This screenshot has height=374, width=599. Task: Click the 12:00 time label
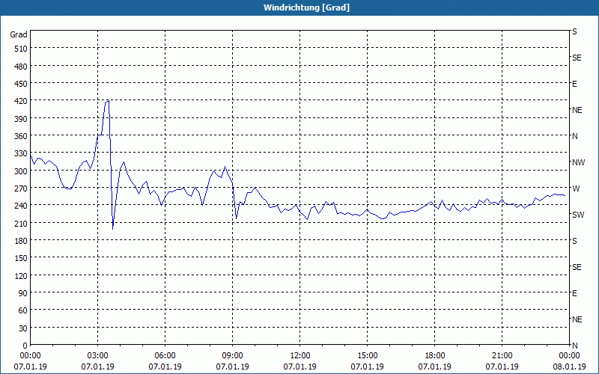[x=300, y=356]
